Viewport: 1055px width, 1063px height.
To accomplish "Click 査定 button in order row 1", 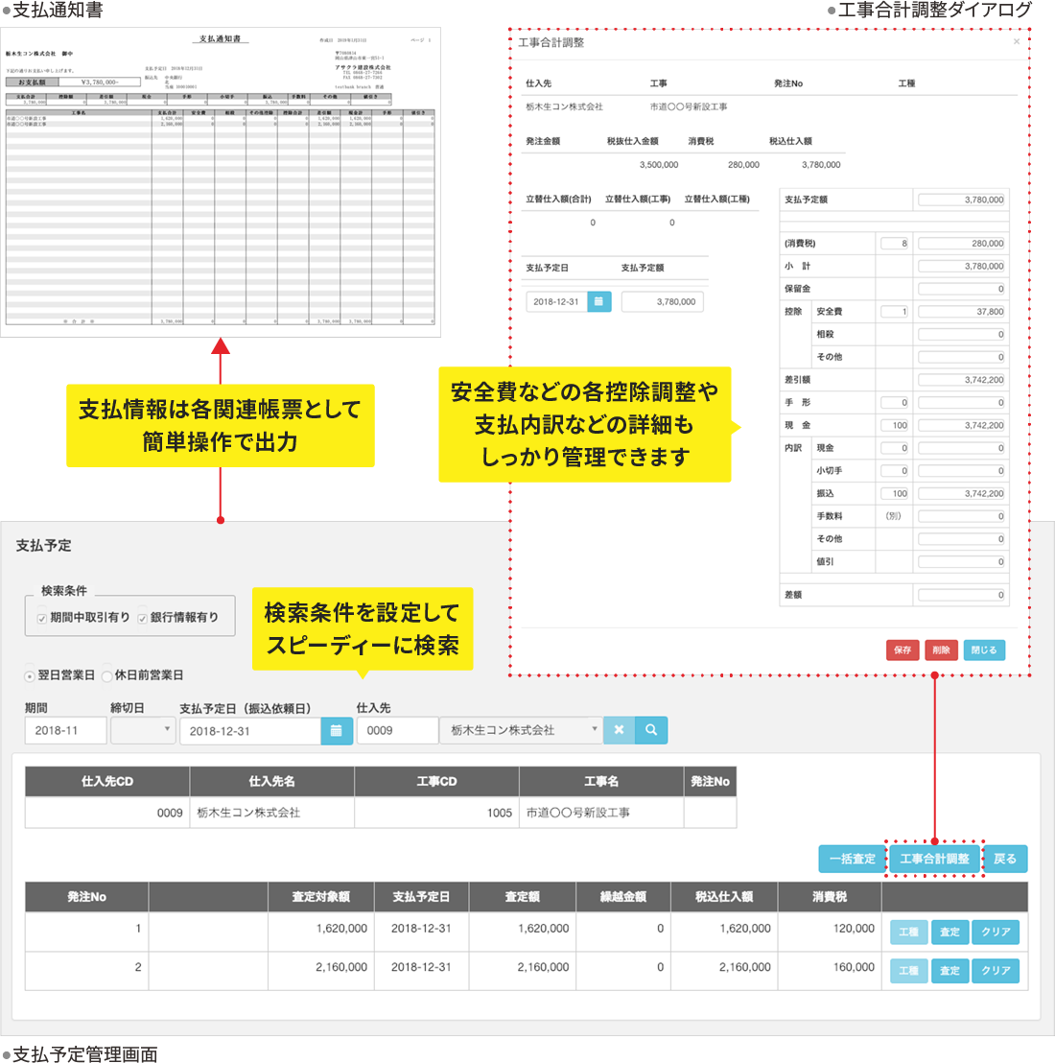I will tap(949, 933).
